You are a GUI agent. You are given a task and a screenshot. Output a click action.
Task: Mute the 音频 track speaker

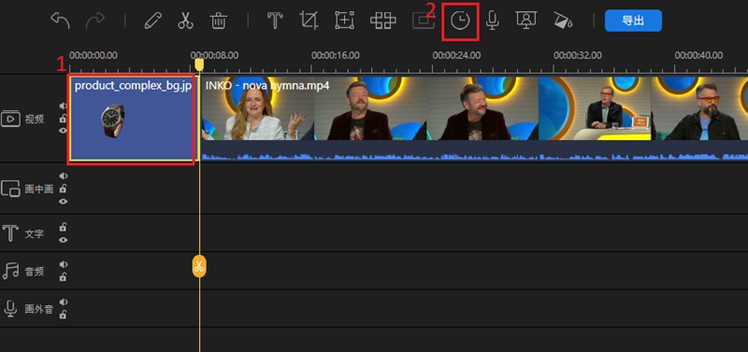tap(63, 264)
